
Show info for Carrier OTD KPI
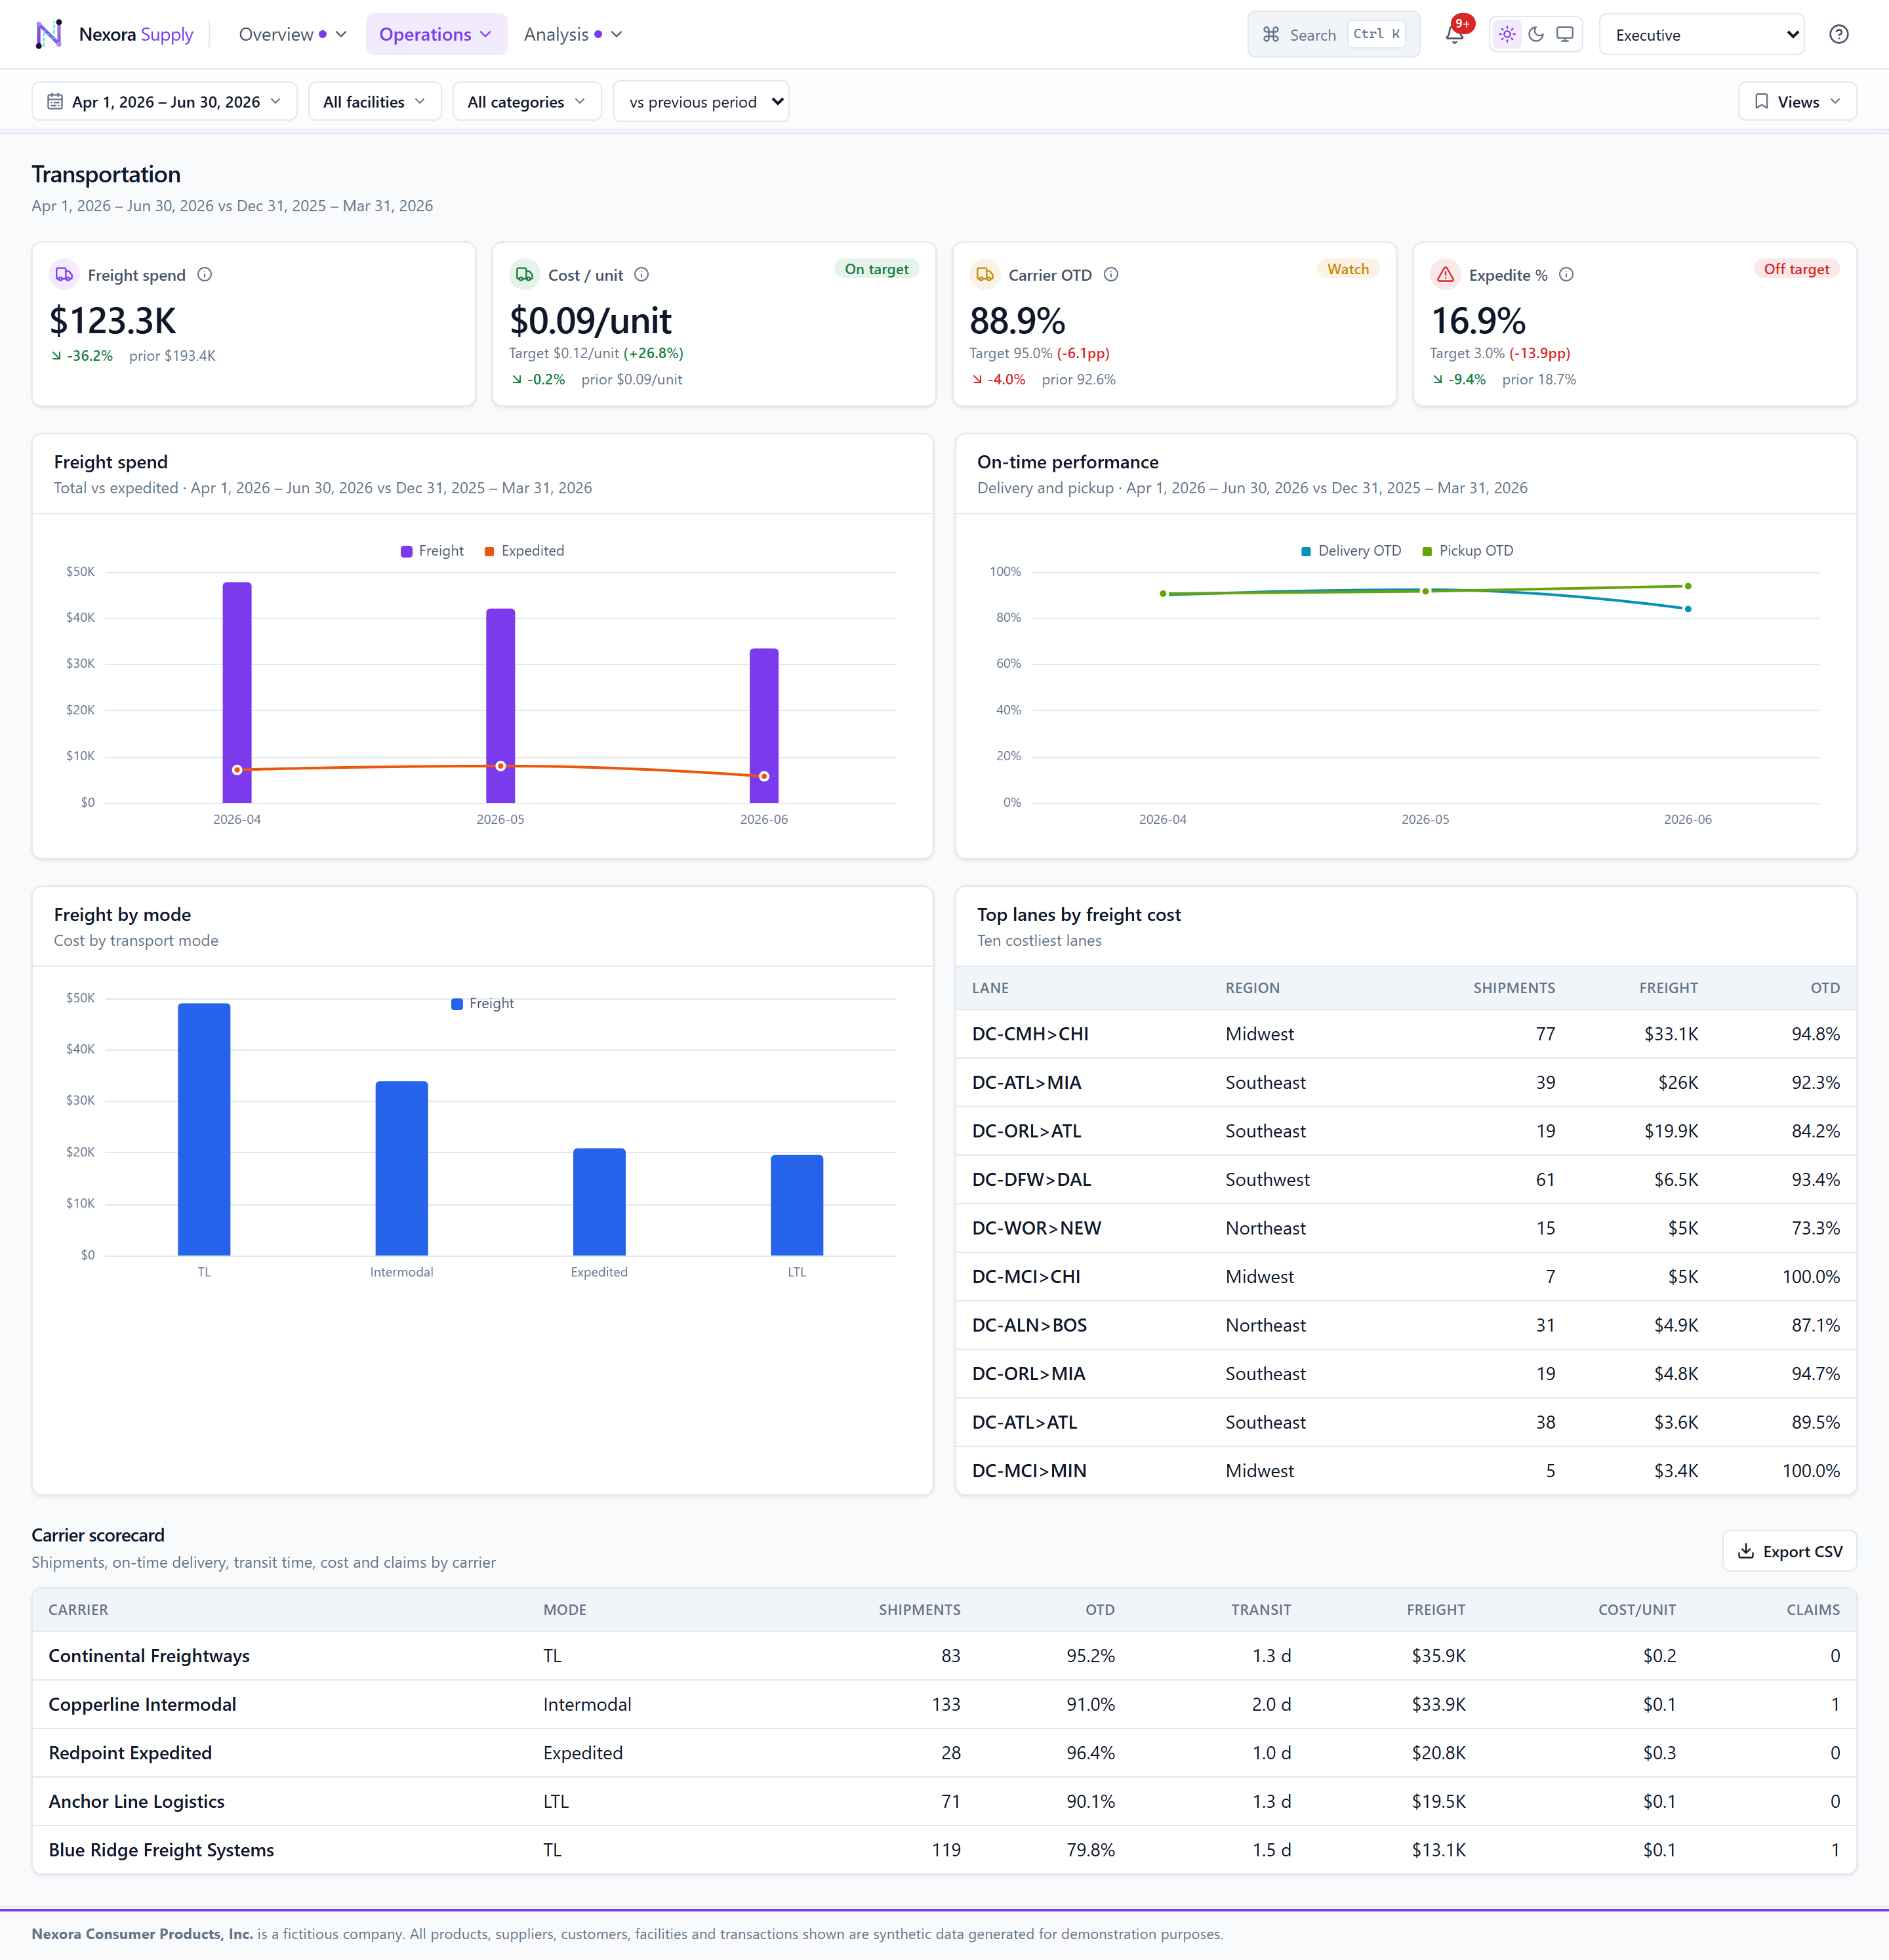1111,275
